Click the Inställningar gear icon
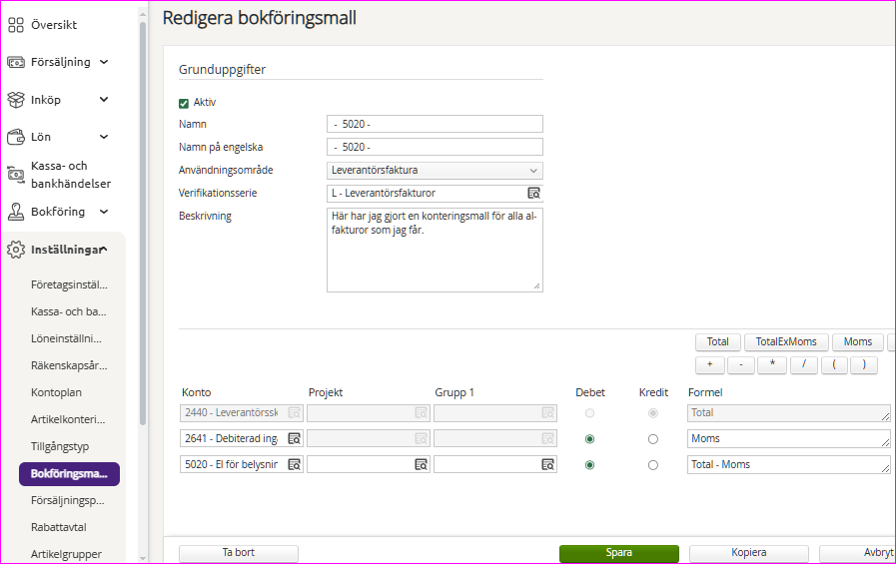Viewport: 896px width, 564px height. click(x=16, y=250)
